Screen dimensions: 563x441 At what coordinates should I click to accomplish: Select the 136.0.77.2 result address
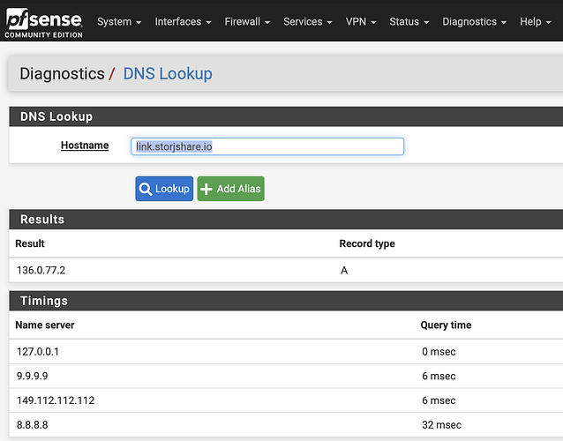point(41,270)
